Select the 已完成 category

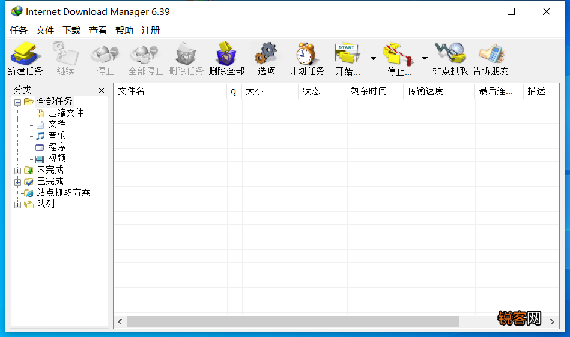(50, 181)
